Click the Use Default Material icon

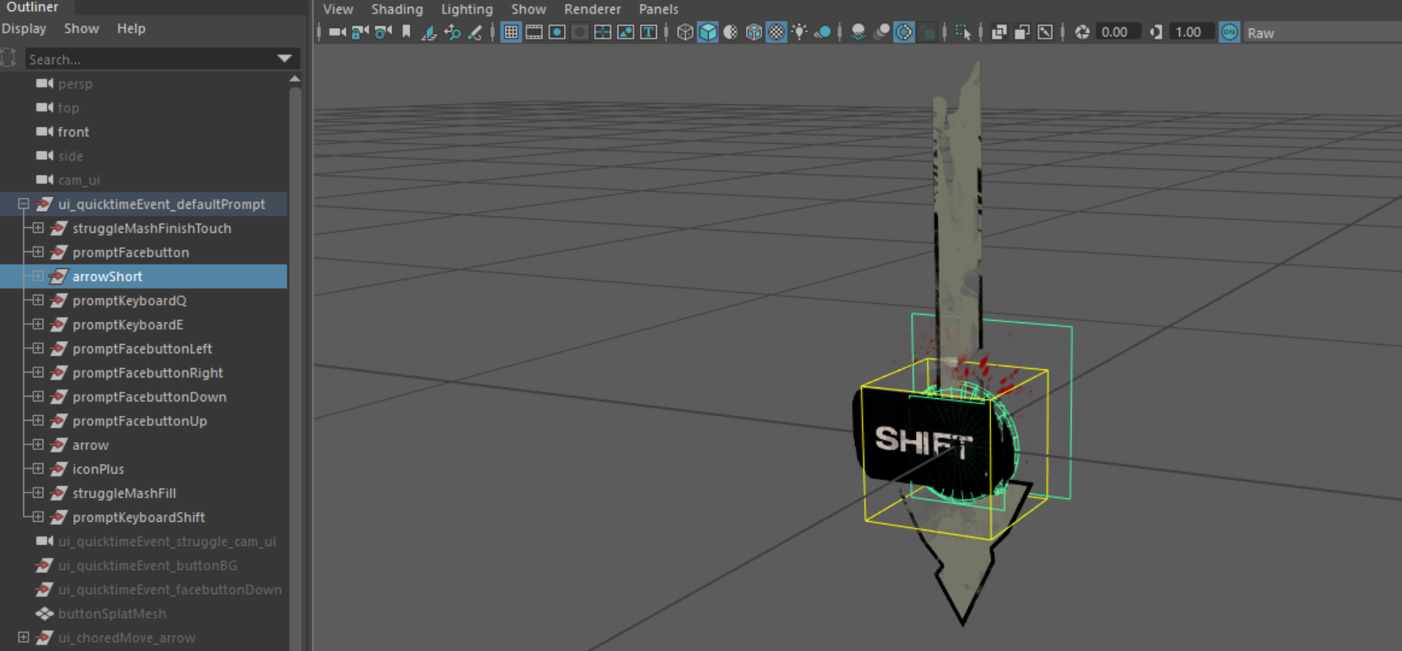click(x=730, y=32)
